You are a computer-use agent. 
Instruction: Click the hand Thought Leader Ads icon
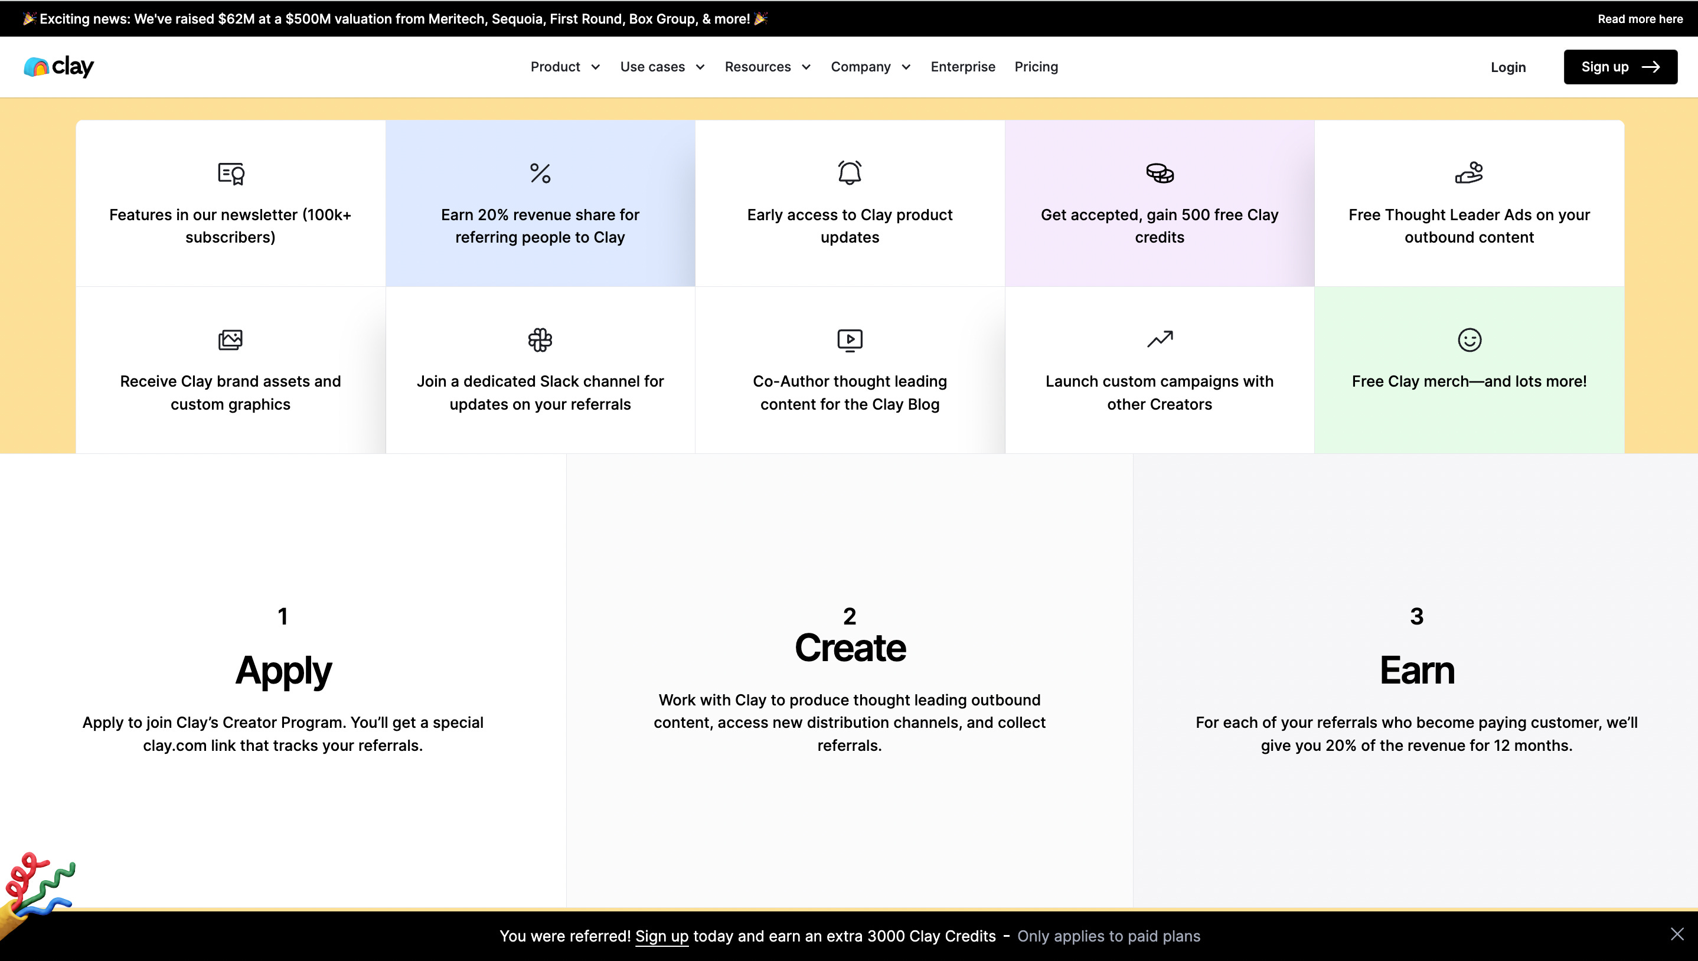(1469, 173)
